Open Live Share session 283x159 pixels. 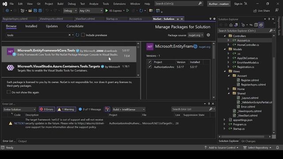click(262, 11)
